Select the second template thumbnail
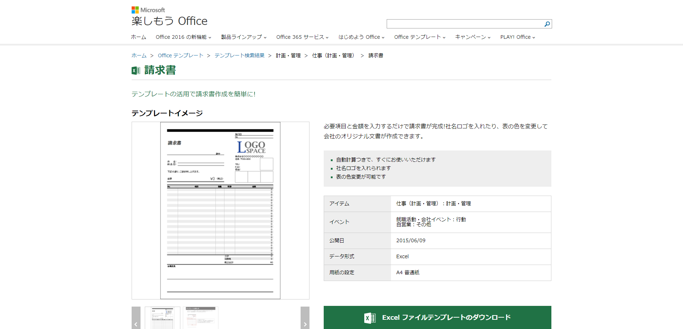The height and width of the screenshot is (329, 683). (201, 318)
